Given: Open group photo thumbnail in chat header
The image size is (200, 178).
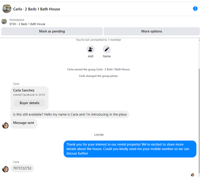Looking at the screenshot, I should coord(7,9).
